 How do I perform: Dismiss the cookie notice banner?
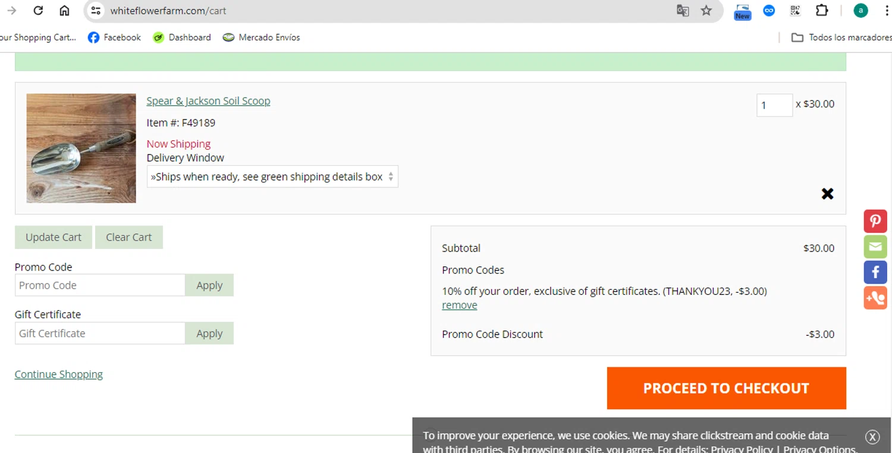tap(872, 437)
